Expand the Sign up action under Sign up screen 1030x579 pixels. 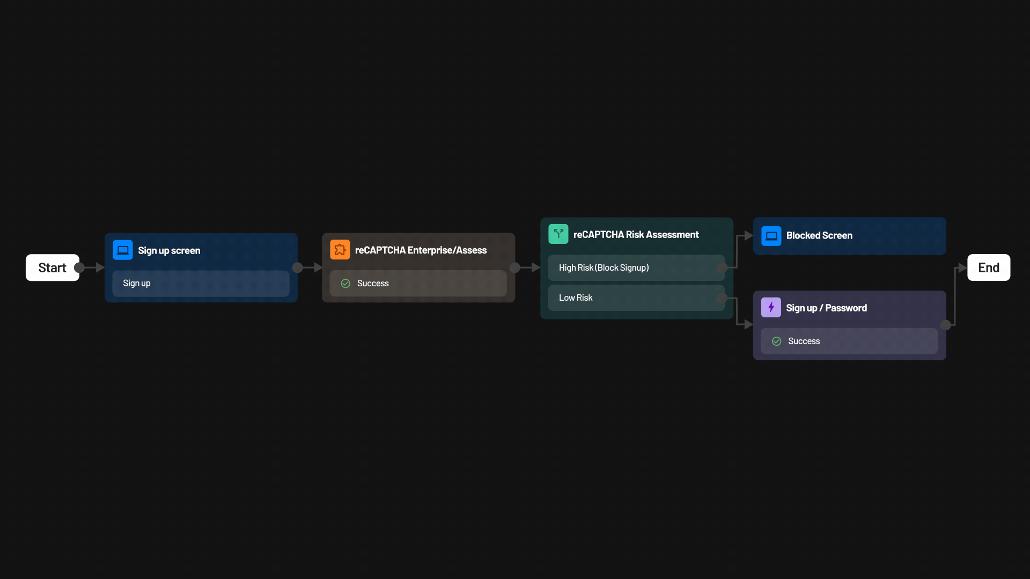pyautogui.click(x=201, y=284)
